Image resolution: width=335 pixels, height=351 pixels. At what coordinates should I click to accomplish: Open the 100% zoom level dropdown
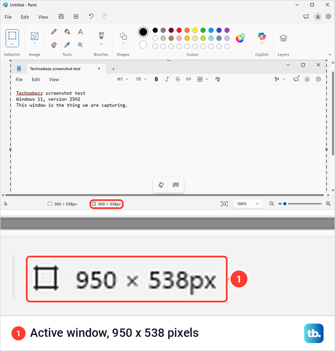[248, 204]
